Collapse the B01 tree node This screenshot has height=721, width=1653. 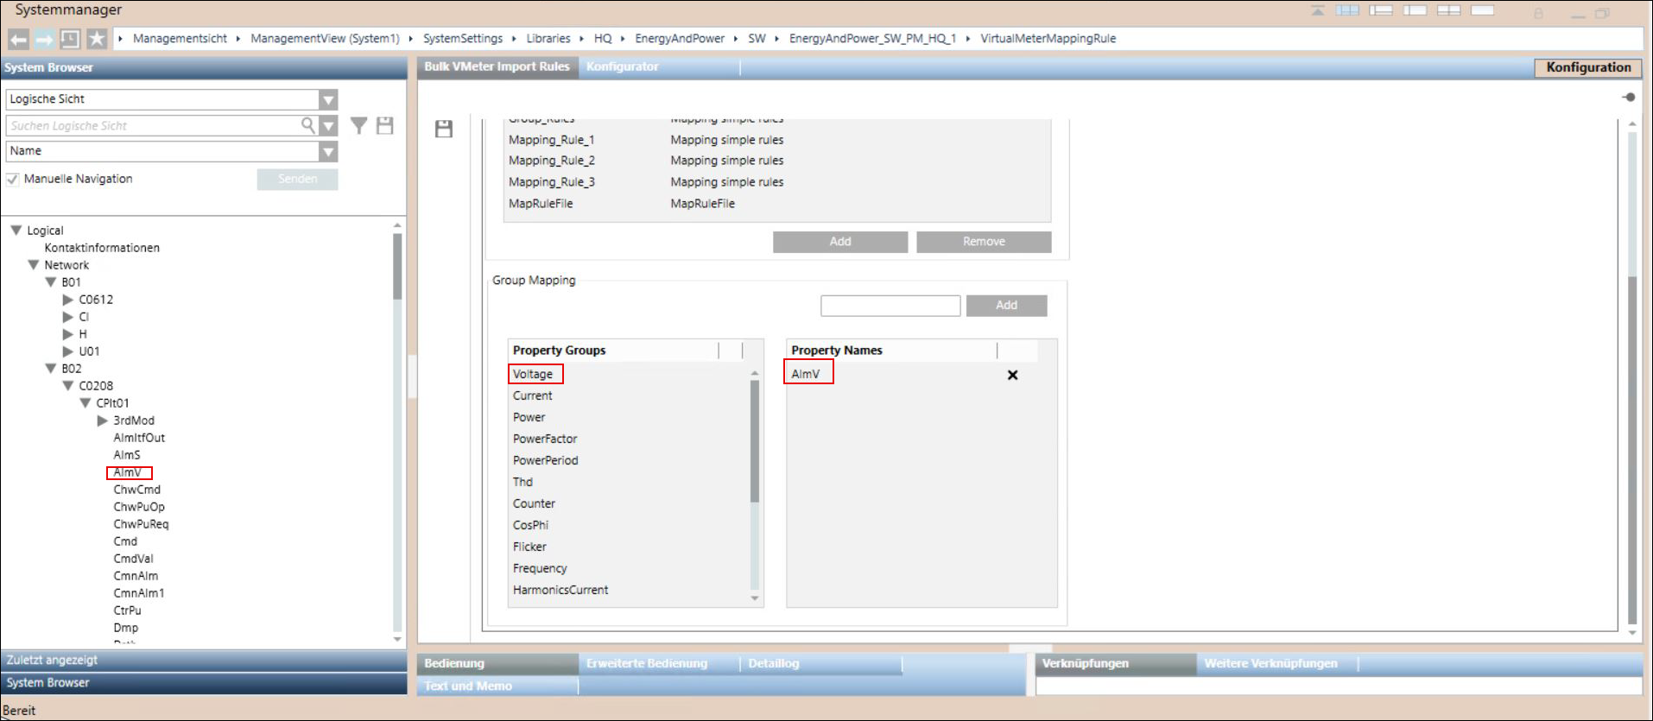point(51,282)
